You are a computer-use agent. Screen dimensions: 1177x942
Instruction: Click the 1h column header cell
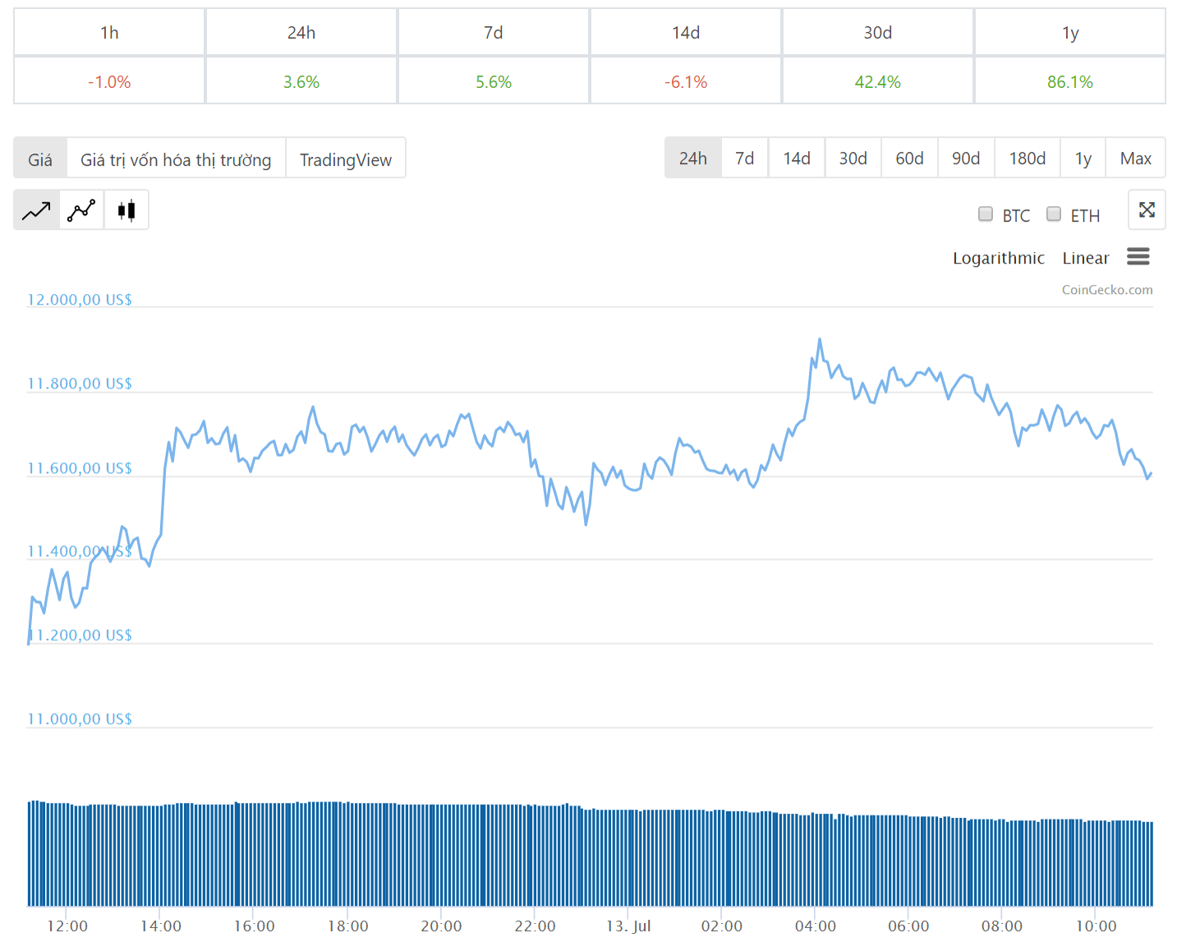pos(109,32)
